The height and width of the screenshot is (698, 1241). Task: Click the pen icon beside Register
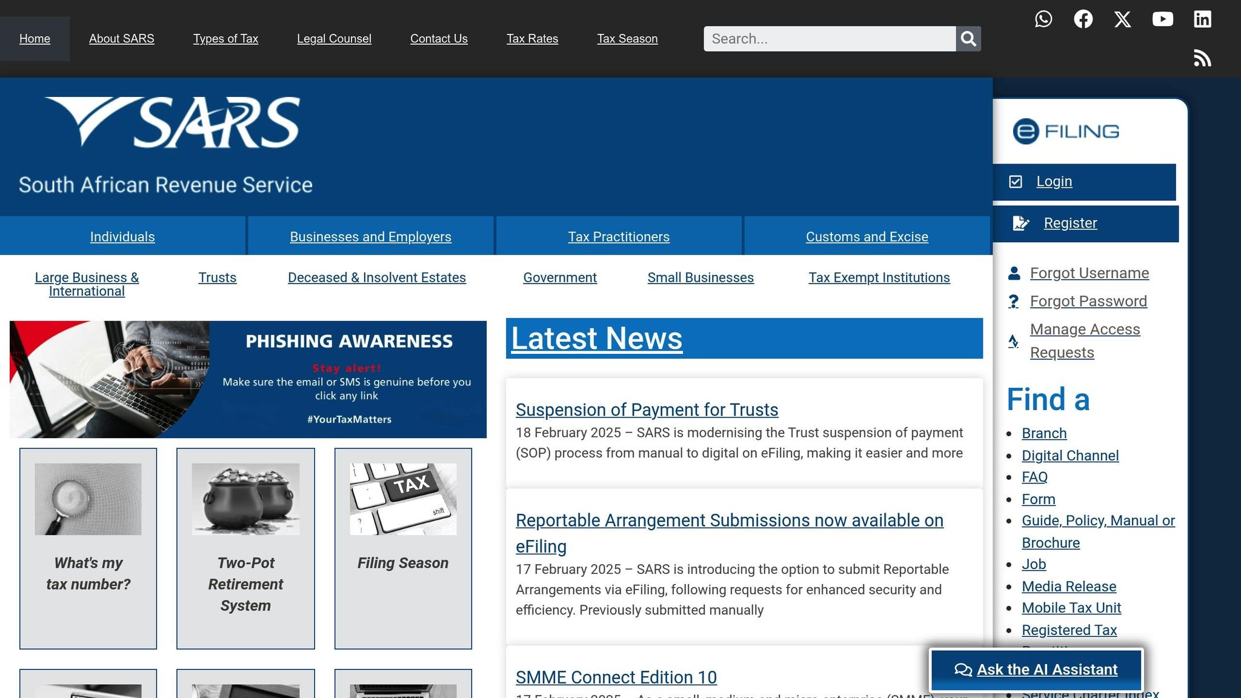pos(1021,224)
